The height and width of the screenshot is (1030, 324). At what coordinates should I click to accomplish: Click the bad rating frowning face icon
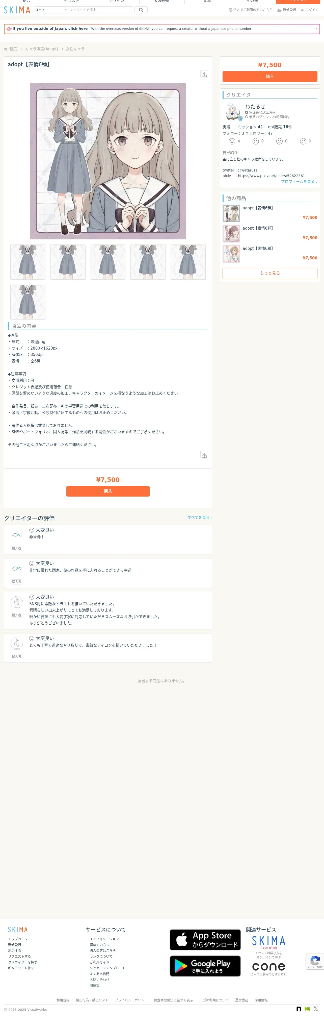[x=303, y=141]
